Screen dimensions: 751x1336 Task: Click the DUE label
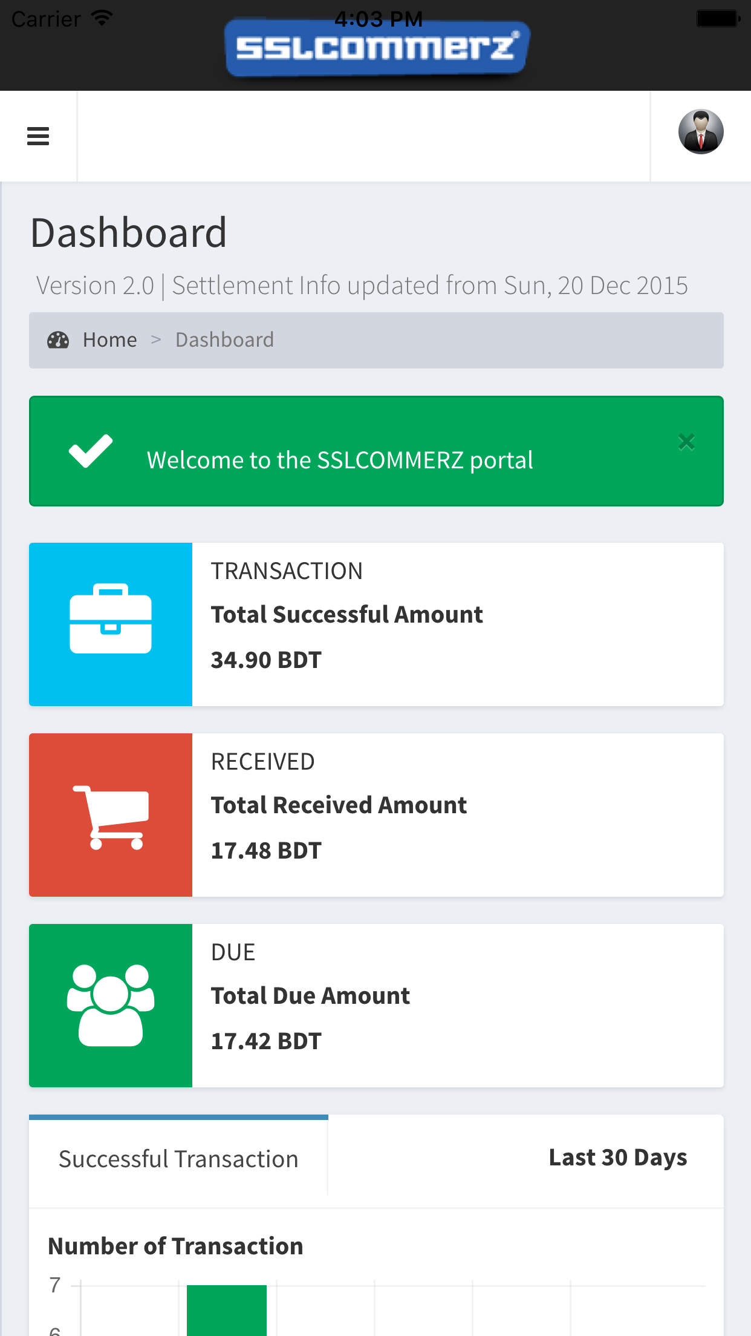[x=233, y=952]
